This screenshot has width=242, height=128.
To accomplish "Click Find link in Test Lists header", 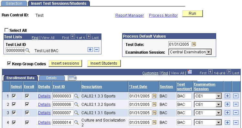I will coord(35,38).
